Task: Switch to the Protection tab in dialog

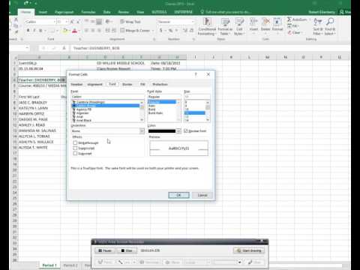Action: pos(160,84)
